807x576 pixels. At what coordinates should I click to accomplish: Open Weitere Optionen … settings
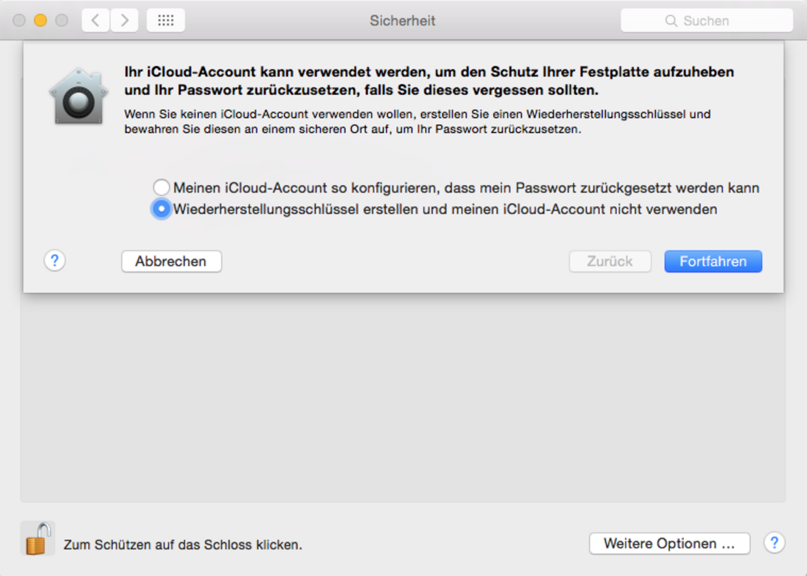[669, 544]
